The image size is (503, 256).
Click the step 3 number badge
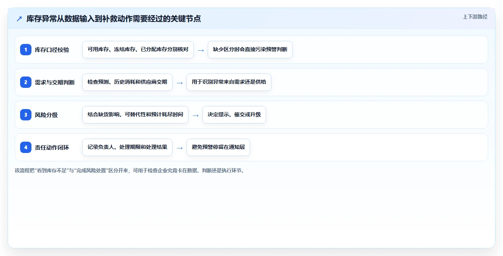[26, 115]
